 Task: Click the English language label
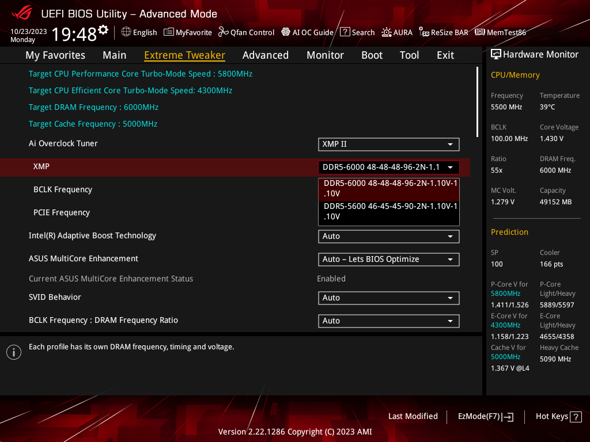[x=145, y=32]
